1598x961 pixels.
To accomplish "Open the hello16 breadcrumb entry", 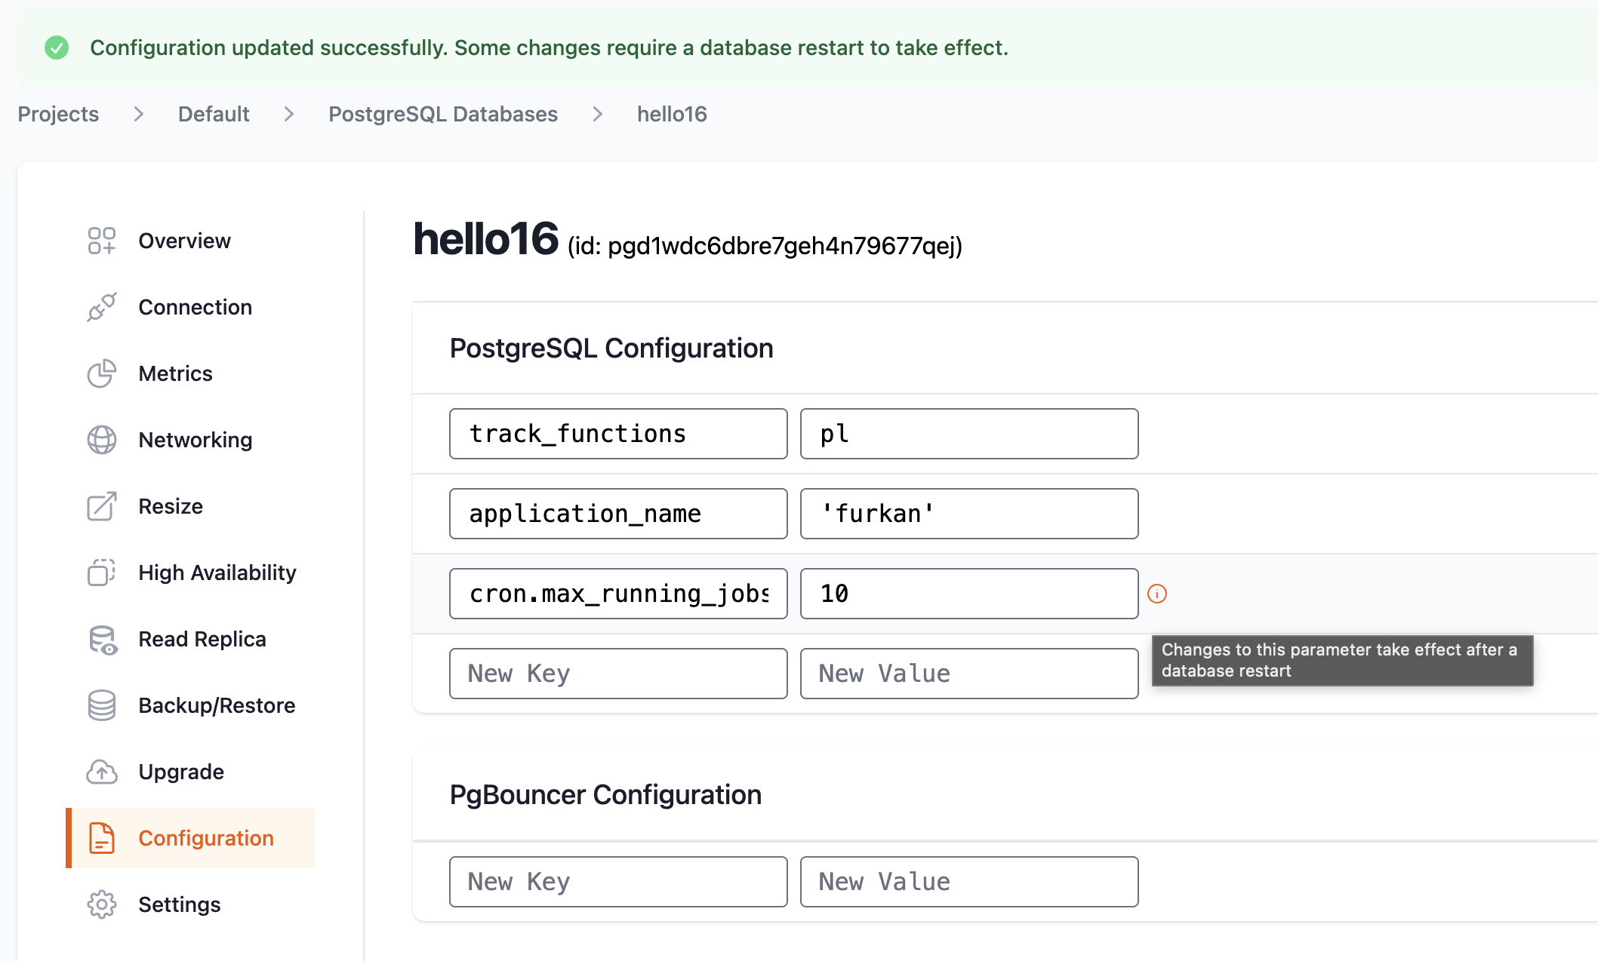I will pyautogui.click(x=672, y=114).
